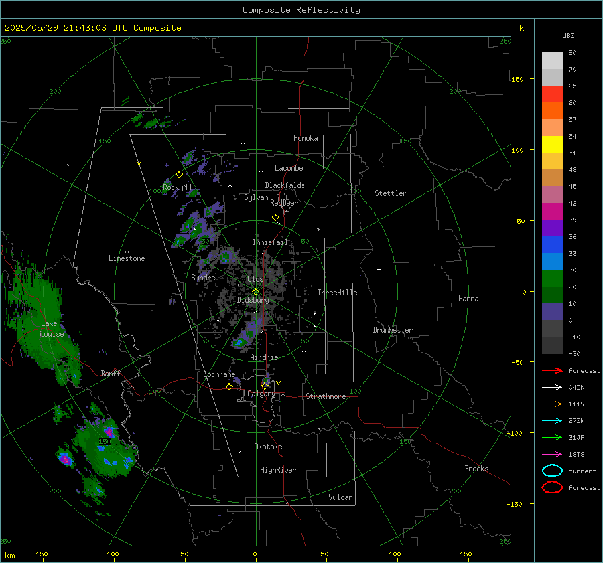Click the Sylvan label

(x=256, y=197)
